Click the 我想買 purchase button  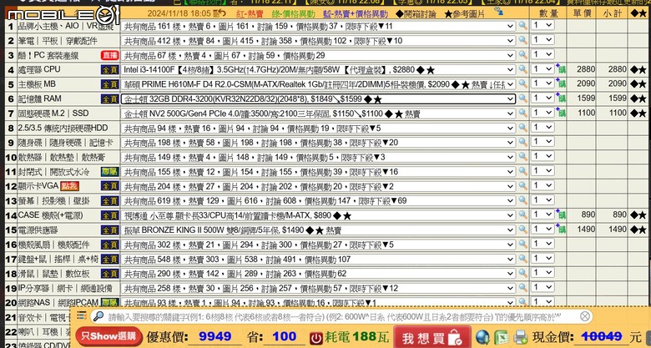[x=431, y=337]
